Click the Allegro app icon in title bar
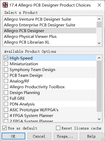The image size is (105, 141). (x=5, y=5)
